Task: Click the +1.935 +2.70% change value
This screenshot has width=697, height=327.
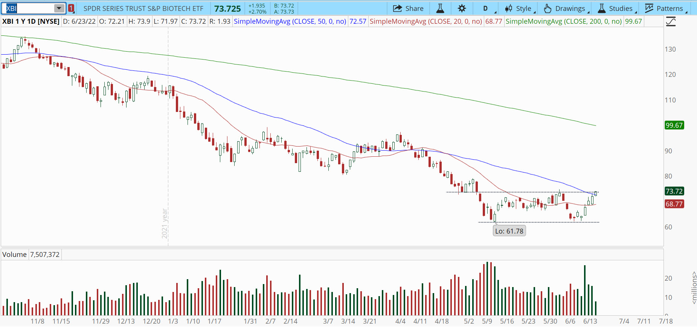Action: tap(257, 9)
